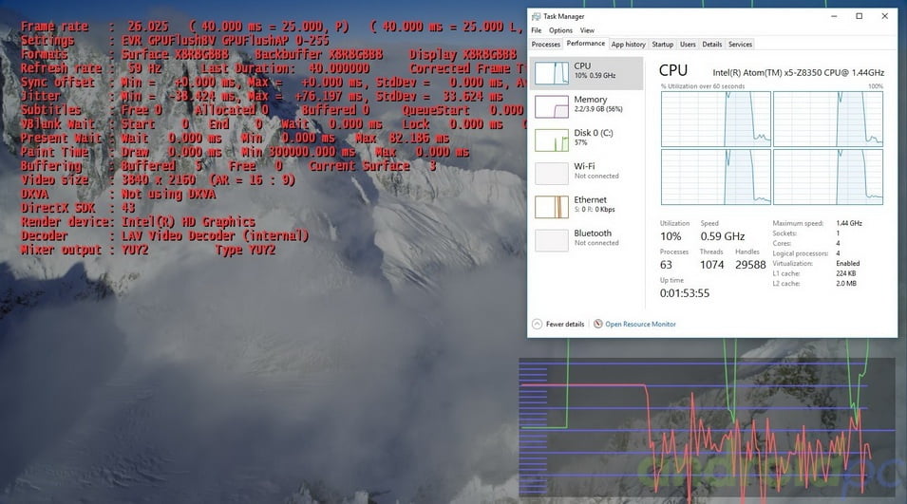The height and width of the screenshot is (504, 907).
Task: Click the top-right CPU core graph
Action: tap(828, 119)
